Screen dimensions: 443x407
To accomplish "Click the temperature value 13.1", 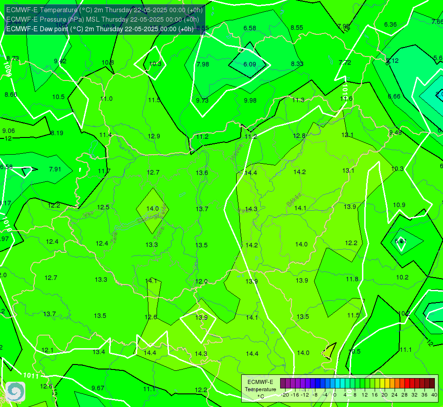I will 348,170.
